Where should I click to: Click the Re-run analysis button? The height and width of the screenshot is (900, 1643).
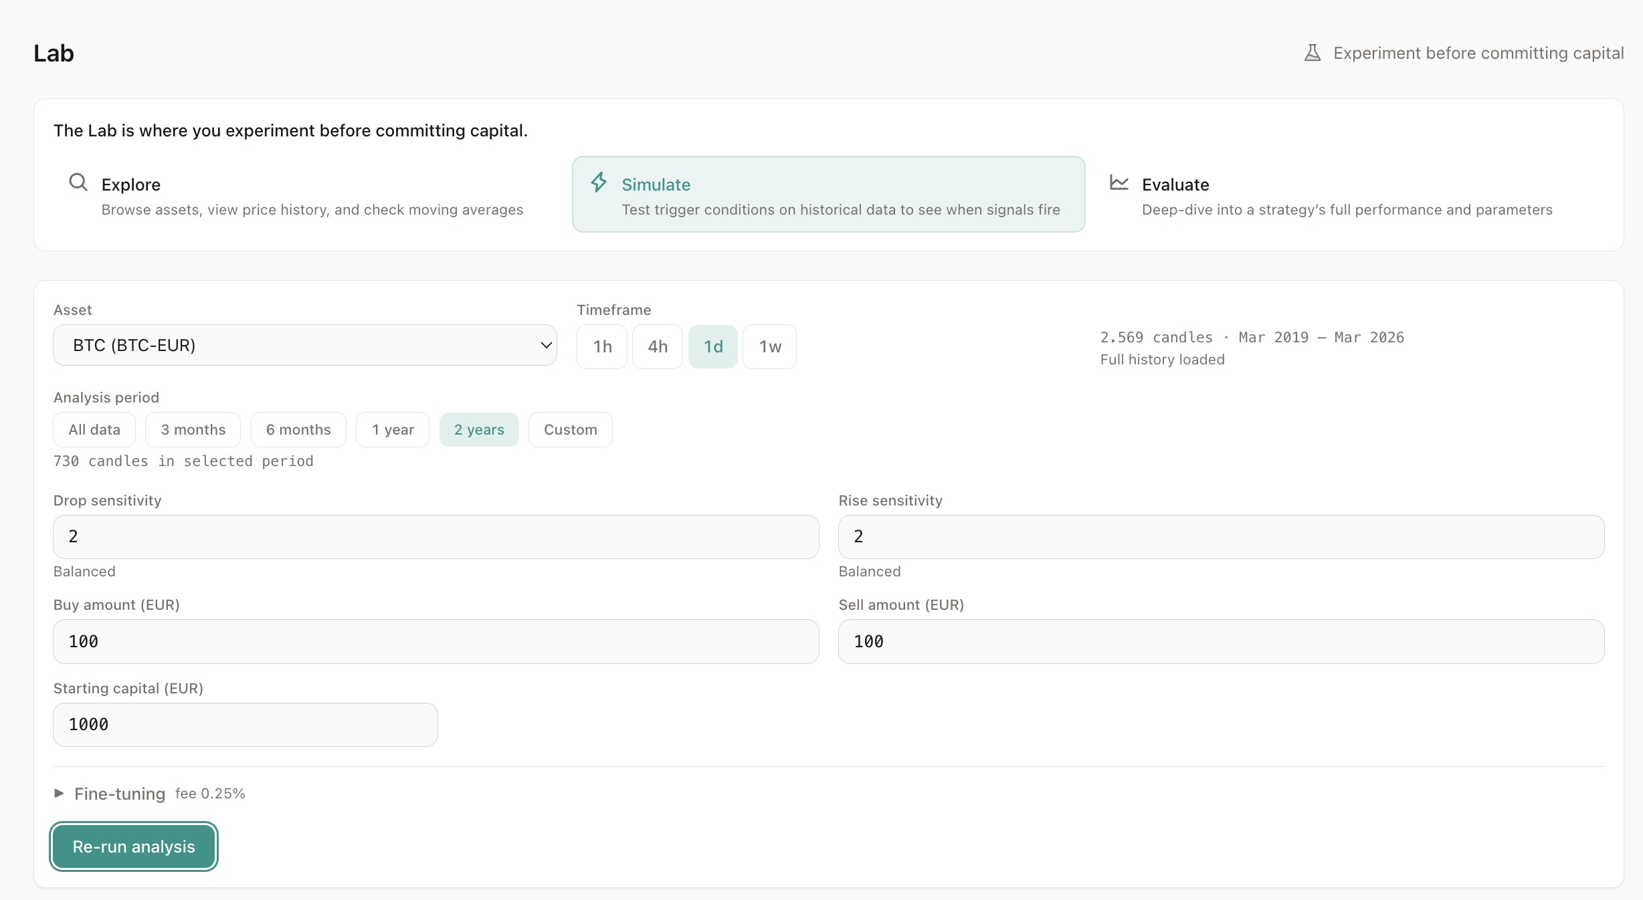pyautogui.click(x=133, y=846)
